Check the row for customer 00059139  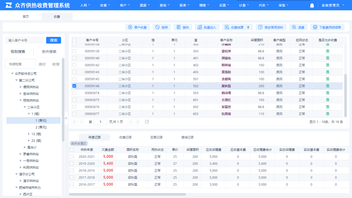coord(74,51)
